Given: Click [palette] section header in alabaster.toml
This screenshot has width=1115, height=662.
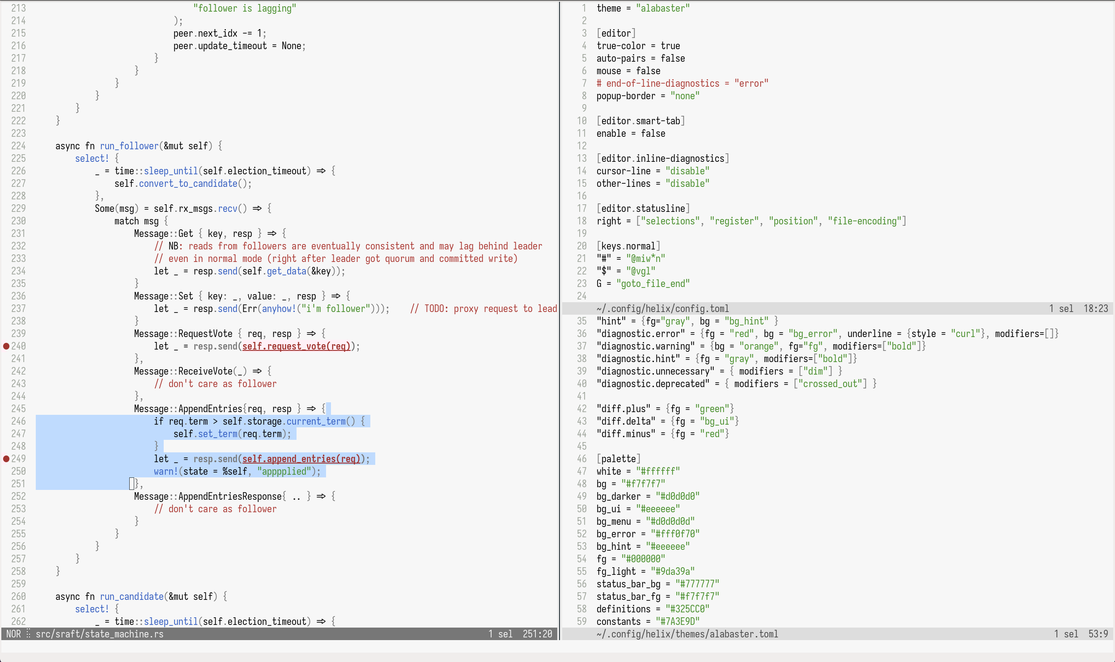Looking at the screenshot, I should tap(619, 459).
